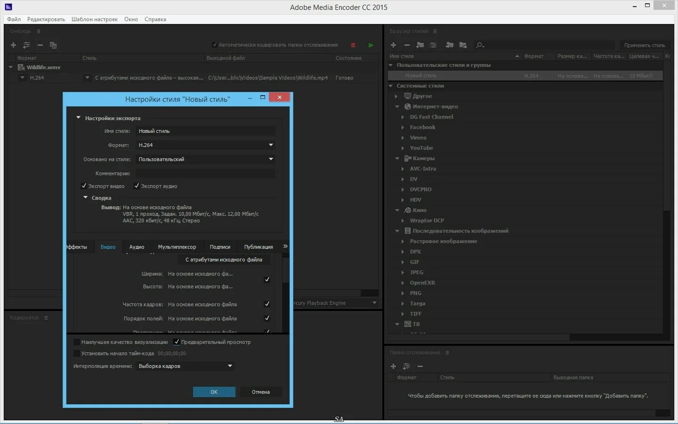678x424 pixels.
Task: Open Шаблон настроек menu
Action: pyautogui.click(x=95, y=19)
